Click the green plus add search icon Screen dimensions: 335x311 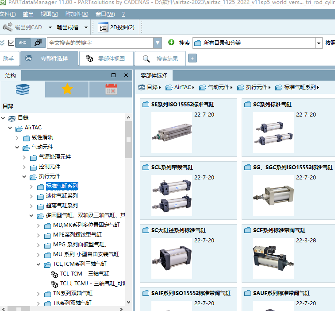click(x=171, y=43)
